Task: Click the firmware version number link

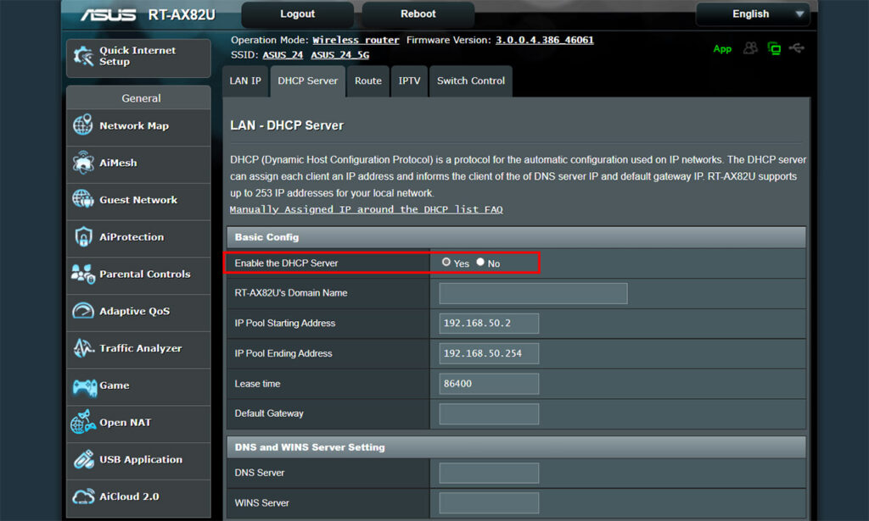Action: 544,40
